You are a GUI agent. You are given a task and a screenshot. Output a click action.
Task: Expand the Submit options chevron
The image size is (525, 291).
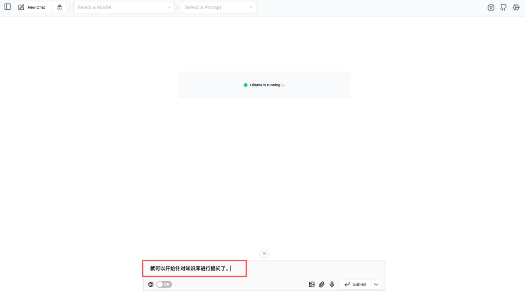[376, 284]
